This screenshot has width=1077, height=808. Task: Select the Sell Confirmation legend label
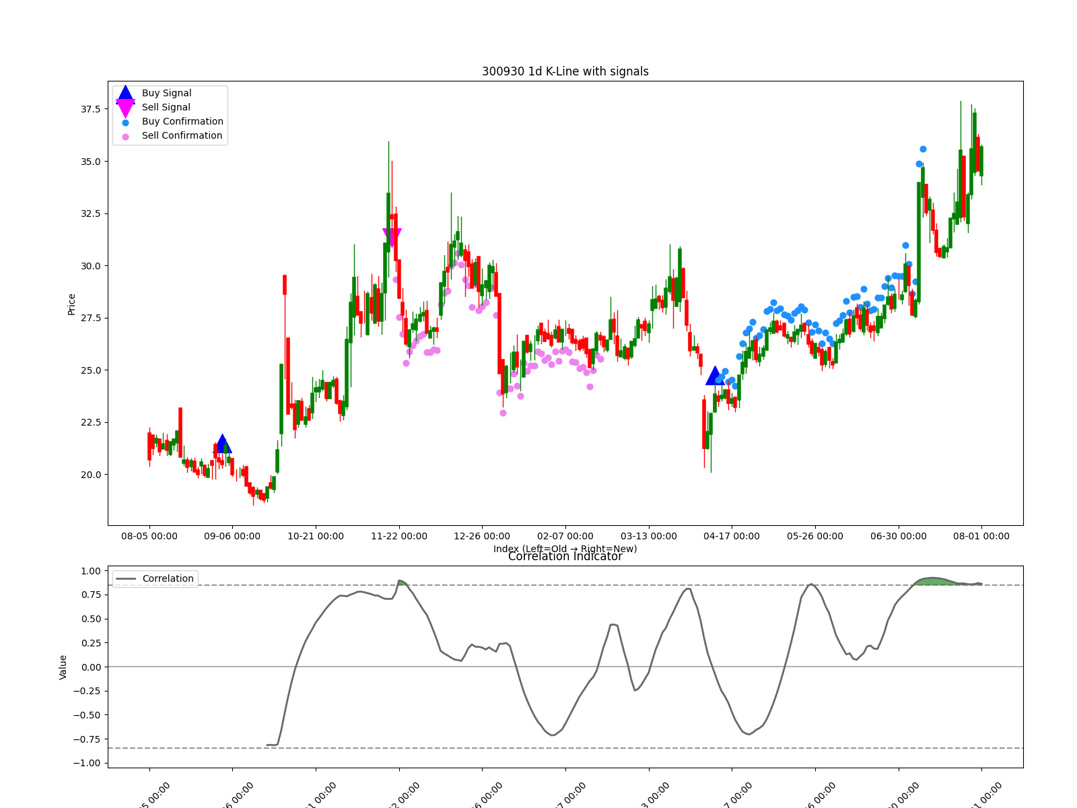click(182, 136)
